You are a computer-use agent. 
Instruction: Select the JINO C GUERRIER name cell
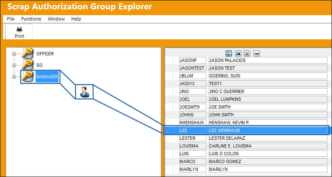pyautogui.click(x=268, y=91)
